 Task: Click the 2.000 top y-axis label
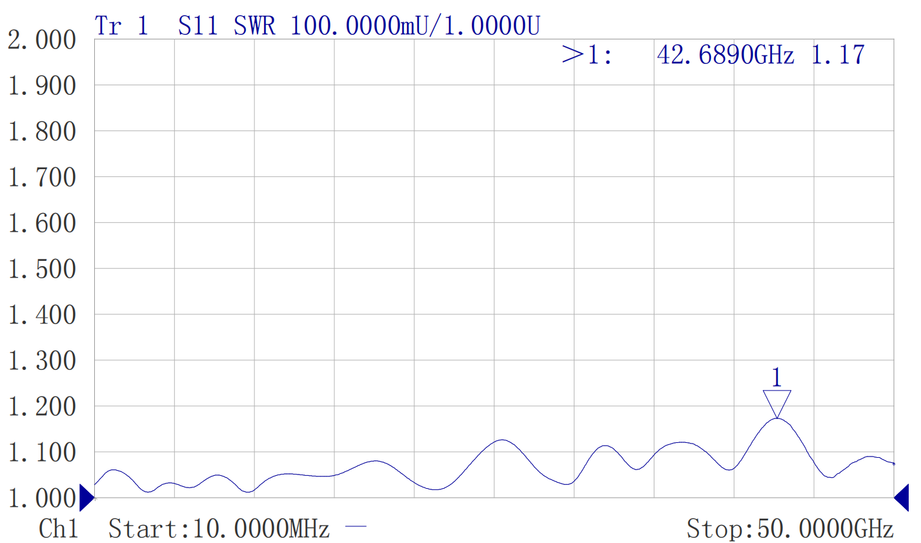click(42, 40)
